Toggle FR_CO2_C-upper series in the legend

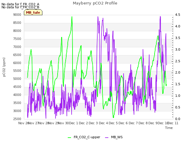(87, 137)
